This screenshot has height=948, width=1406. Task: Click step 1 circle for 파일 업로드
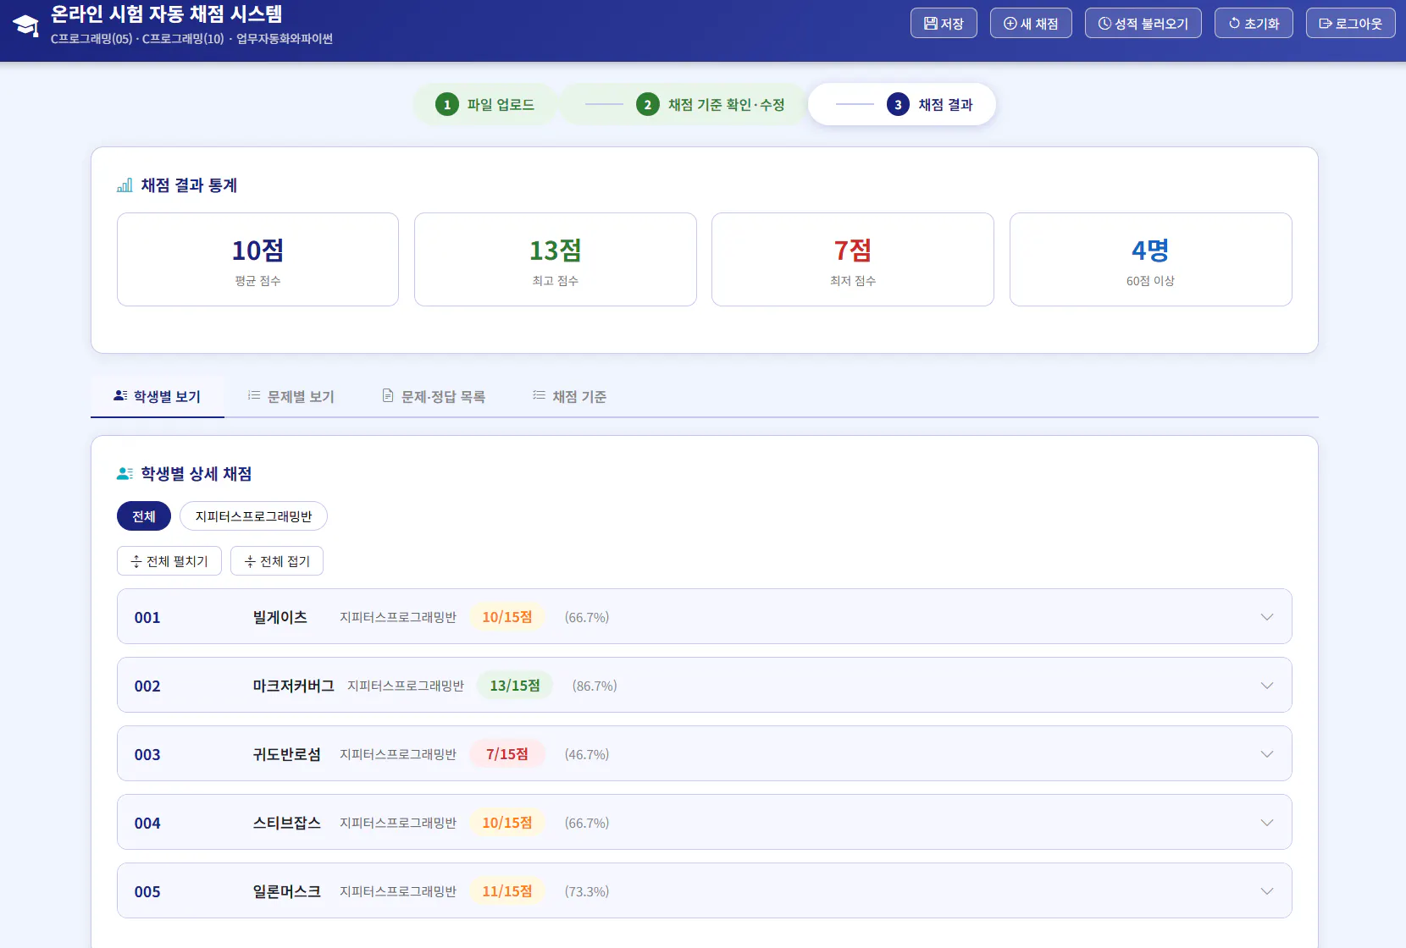point(447,104)
